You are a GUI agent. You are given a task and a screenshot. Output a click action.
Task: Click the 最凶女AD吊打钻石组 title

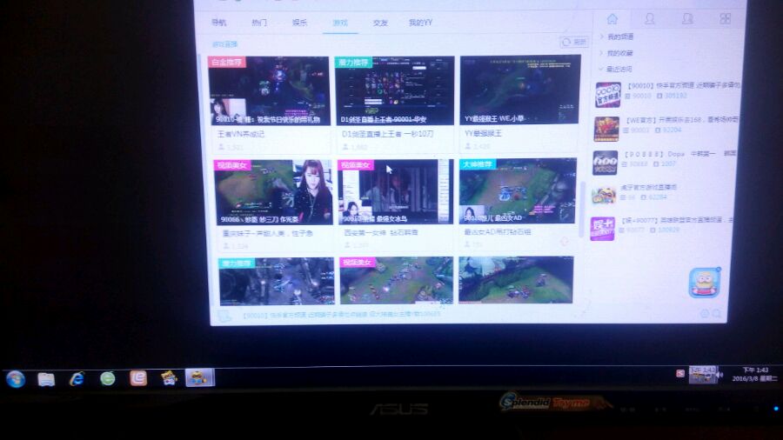pos(498,232)
